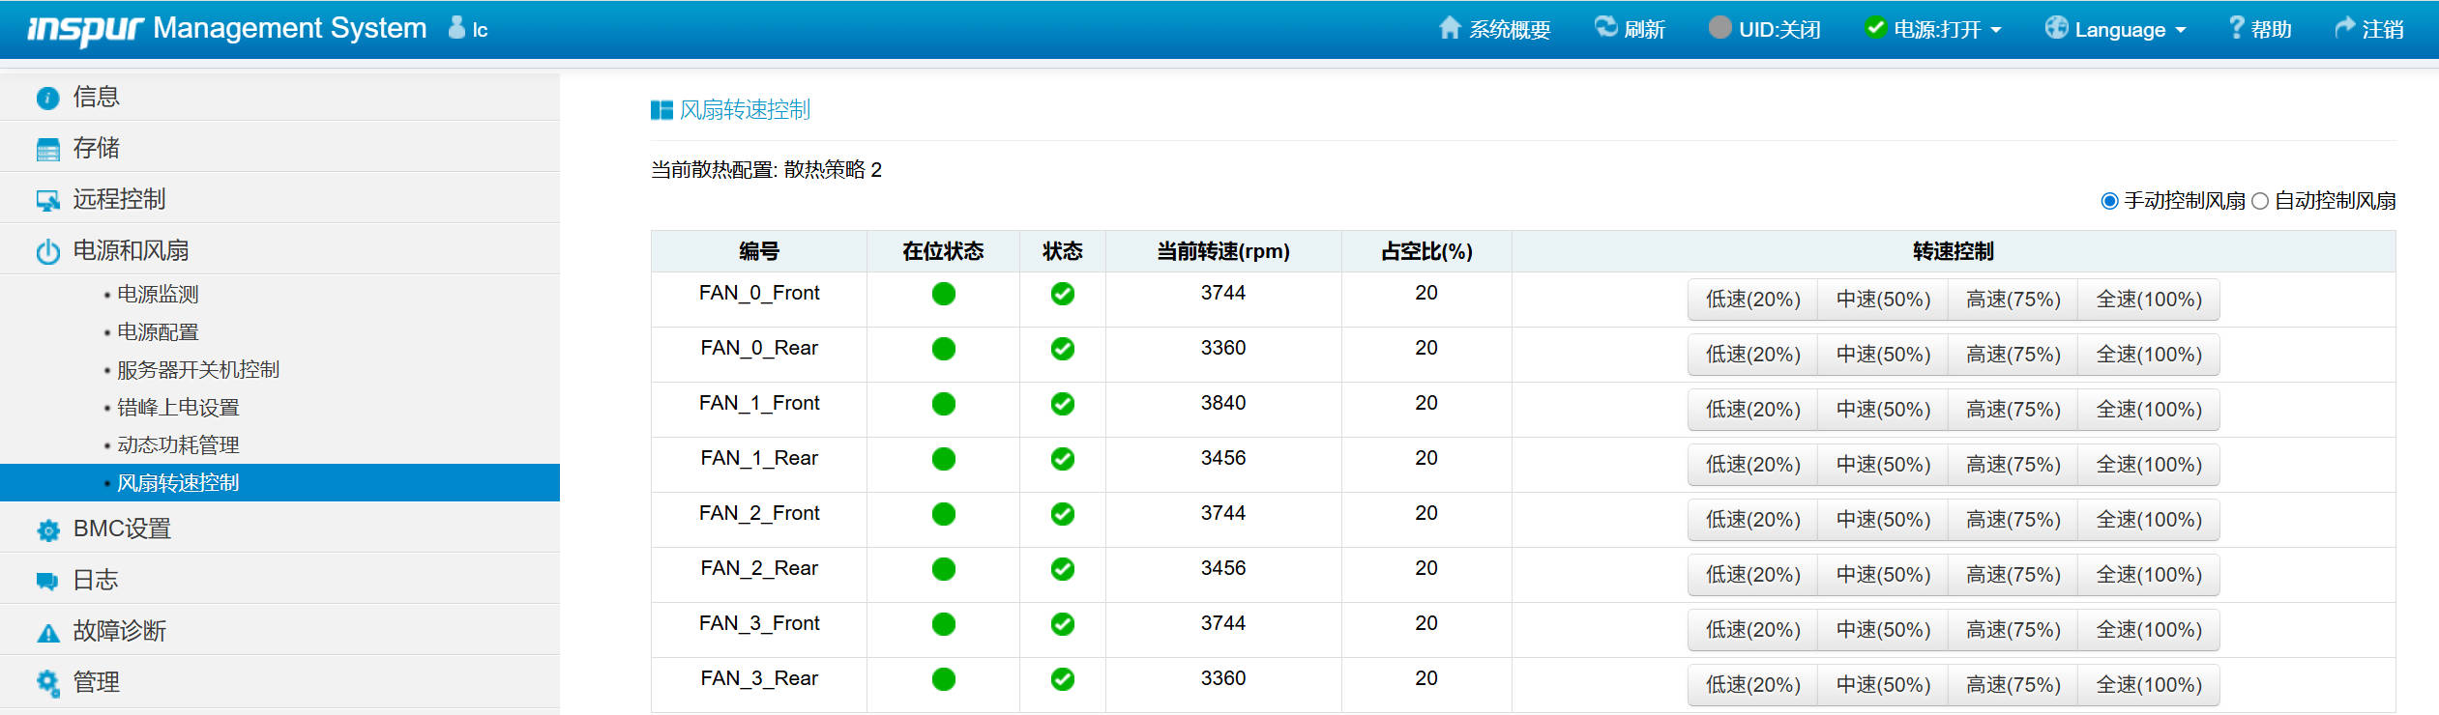The height and width of the screenshot is (715, 2439).
Task: Click the 编号 column header
Action: pos(759,251)
